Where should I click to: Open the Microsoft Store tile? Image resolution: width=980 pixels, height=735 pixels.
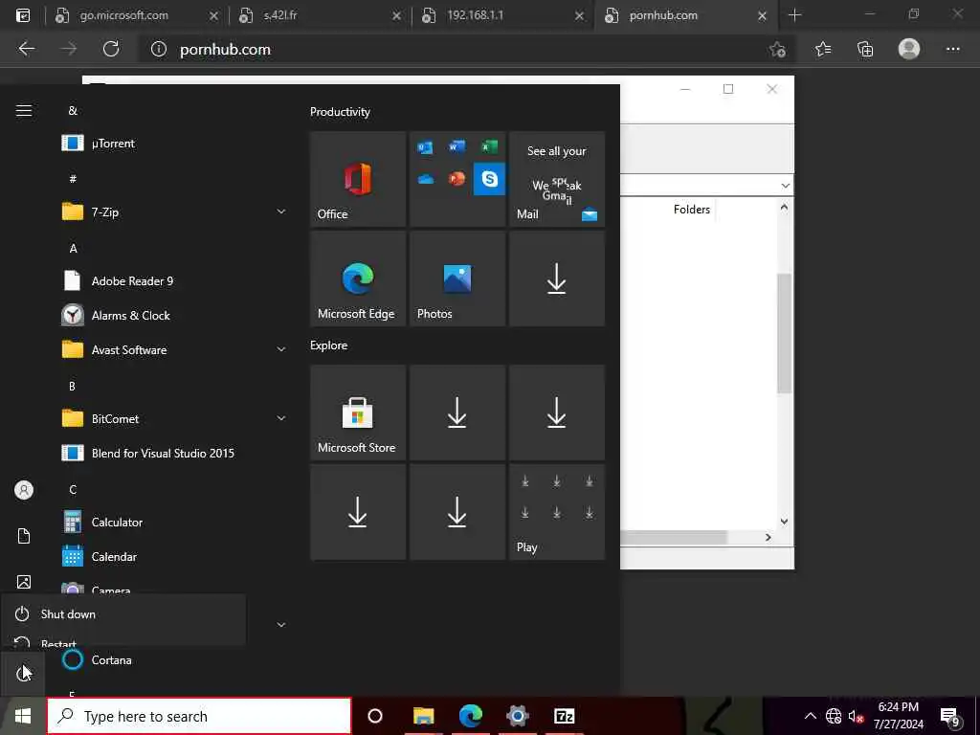tap(358, 412)
